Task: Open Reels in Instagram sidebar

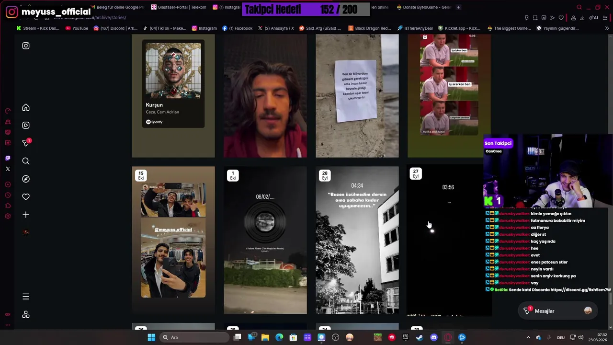Action: [26, 126]
